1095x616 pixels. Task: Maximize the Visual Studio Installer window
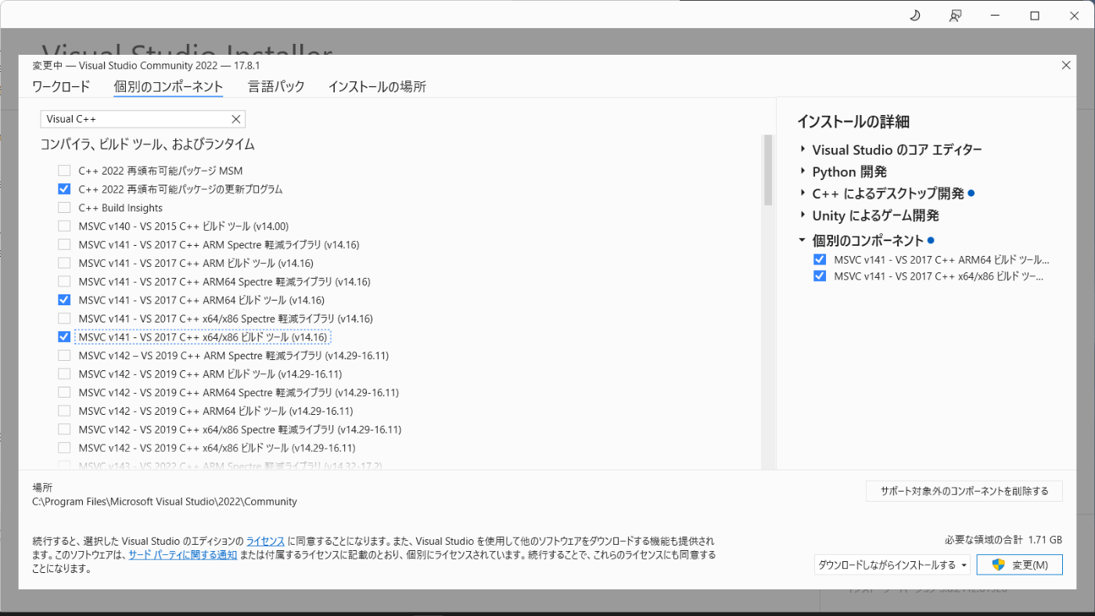pyautogui.click(x=1035, y=16)
